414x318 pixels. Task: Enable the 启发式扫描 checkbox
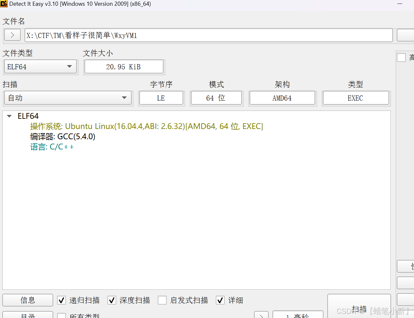pyautogui.click(x=162, y=300)
